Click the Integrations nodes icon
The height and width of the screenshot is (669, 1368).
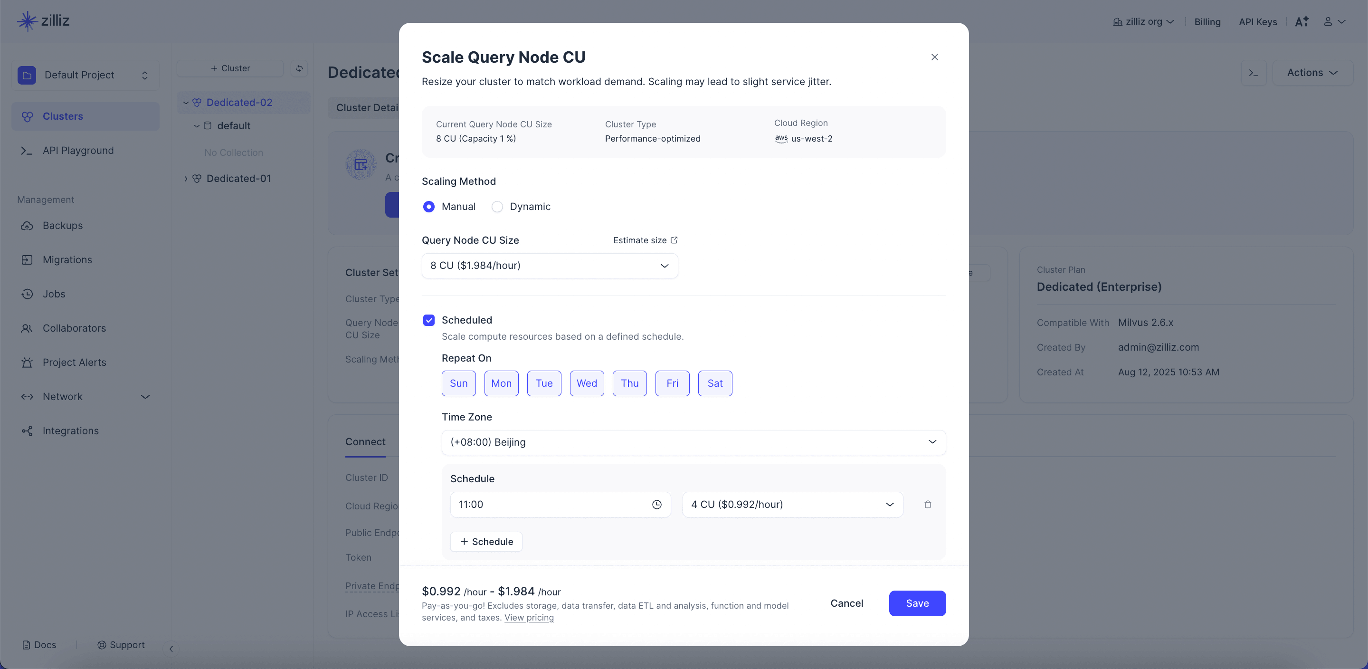(27, 431)
